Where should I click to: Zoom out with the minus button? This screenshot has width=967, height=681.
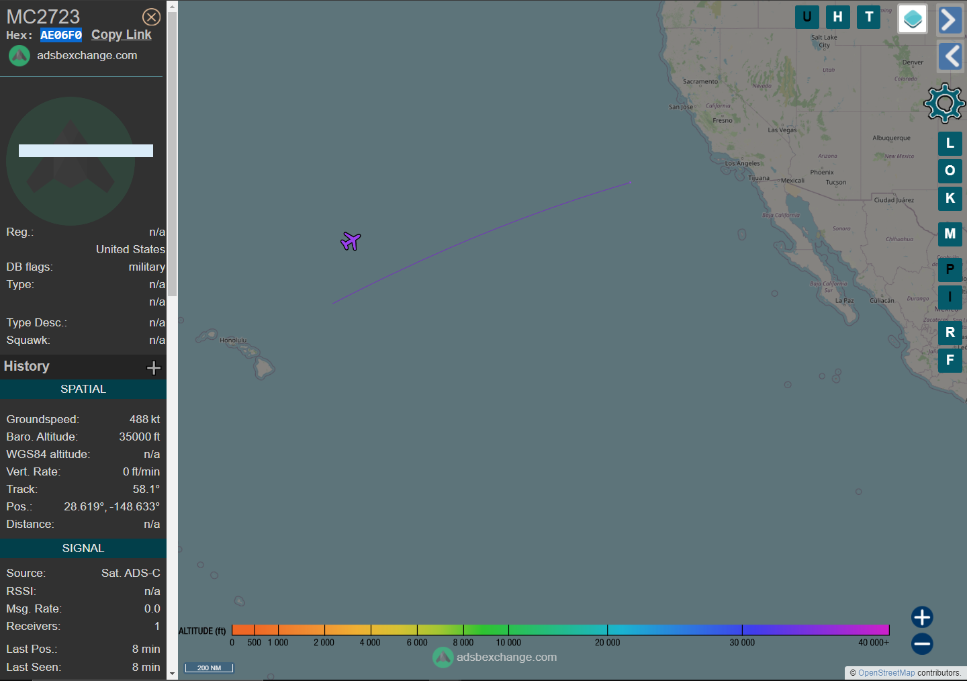pyautogui.click(x=922, y=644)
